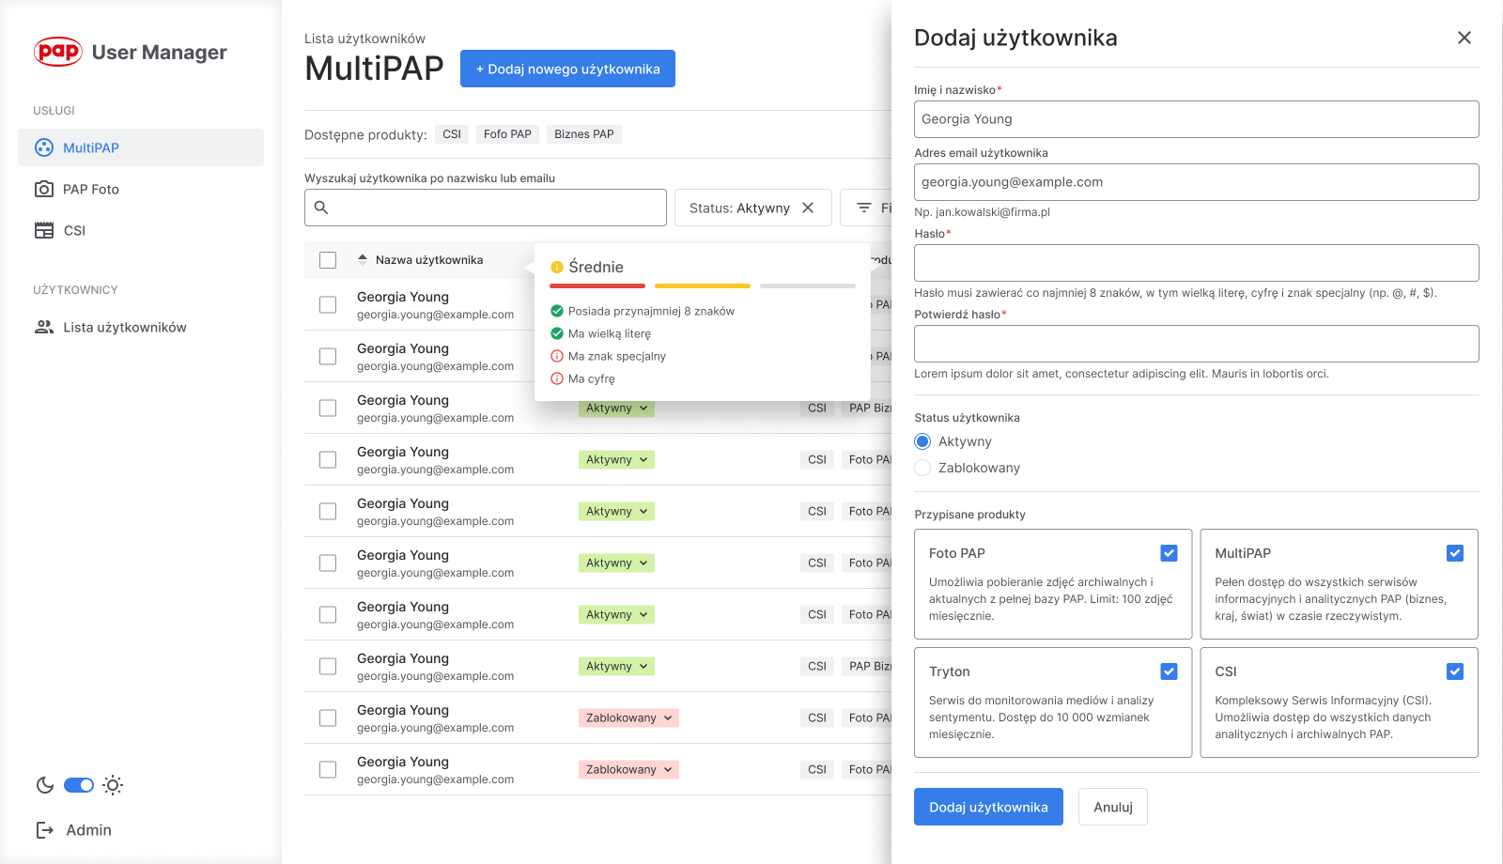Uncheck the MultiPAP product checkbox
This screenshot has height=864, width=1503.
(1455, 553)
